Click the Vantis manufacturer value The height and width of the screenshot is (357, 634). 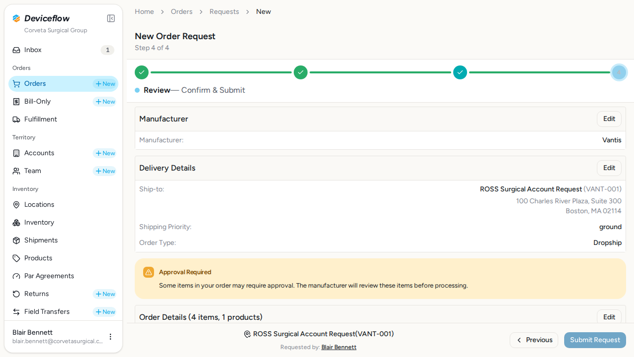pos(612,140)
